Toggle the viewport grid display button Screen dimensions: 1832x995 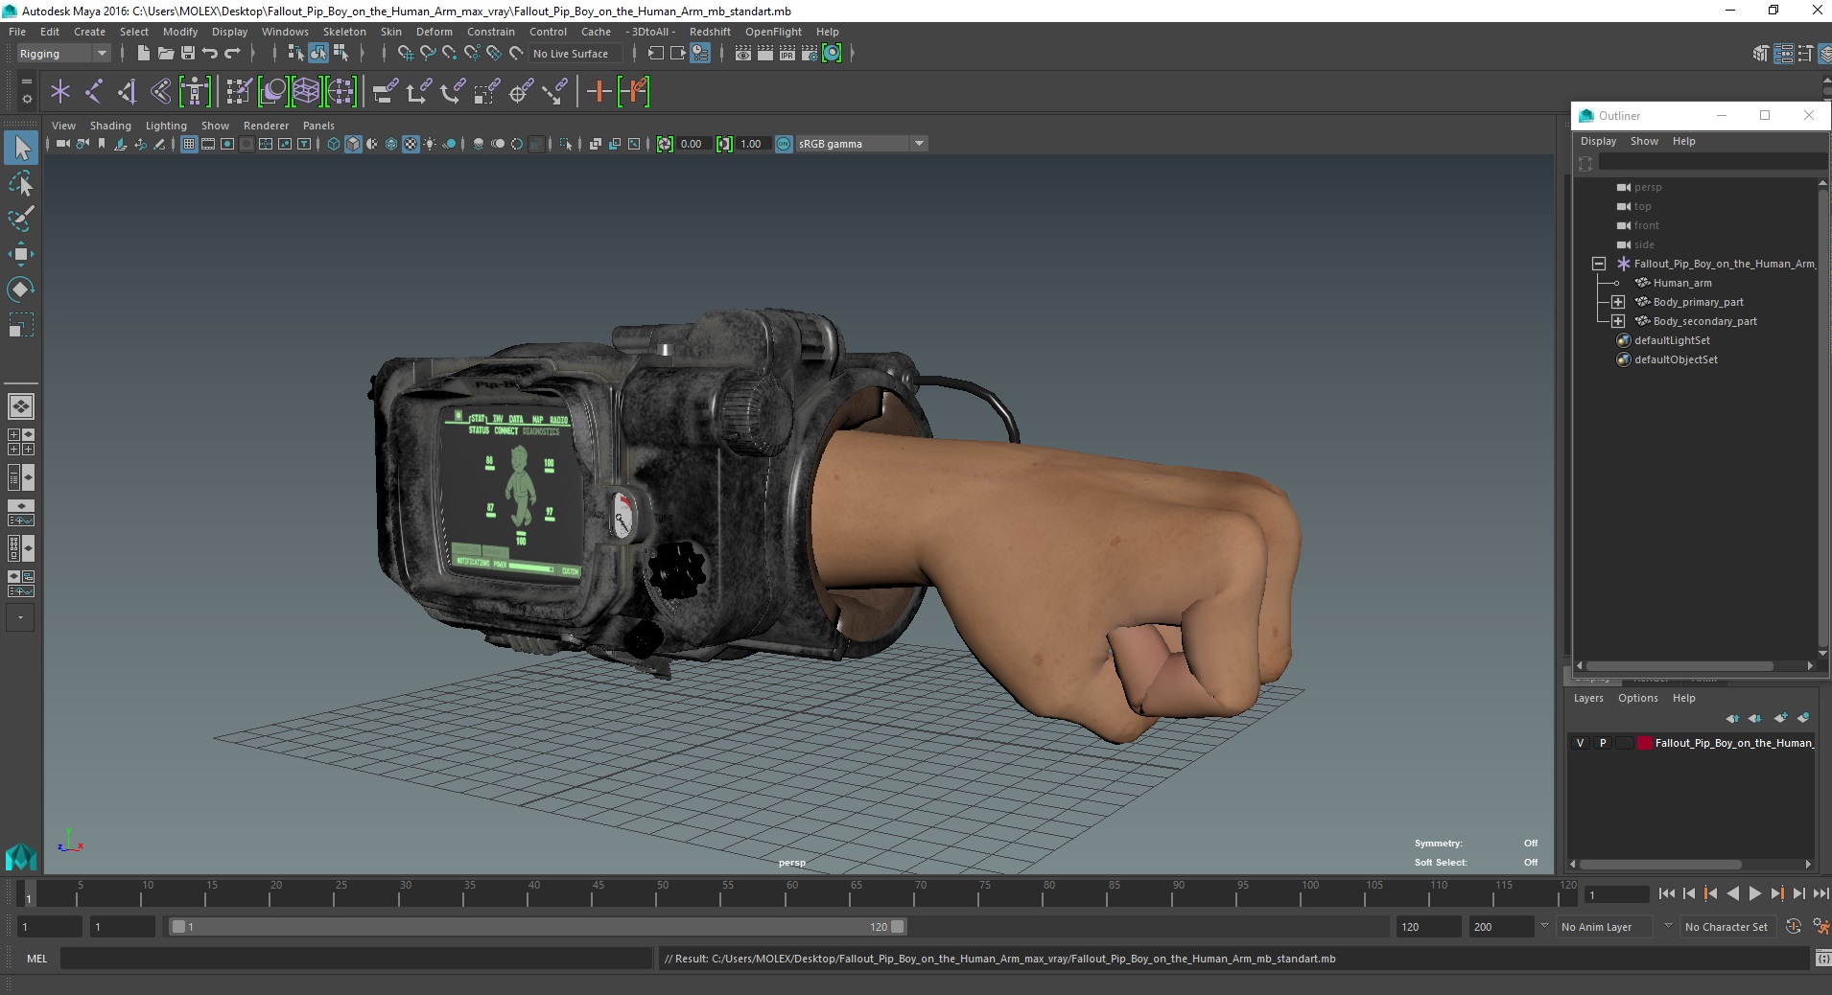click(x=189, y=144)
